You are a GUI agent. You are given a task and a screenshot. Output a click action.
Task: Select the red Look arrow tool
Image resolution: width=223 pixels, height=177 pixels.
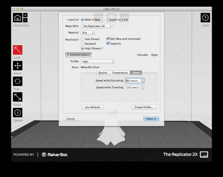click(18, 50)
